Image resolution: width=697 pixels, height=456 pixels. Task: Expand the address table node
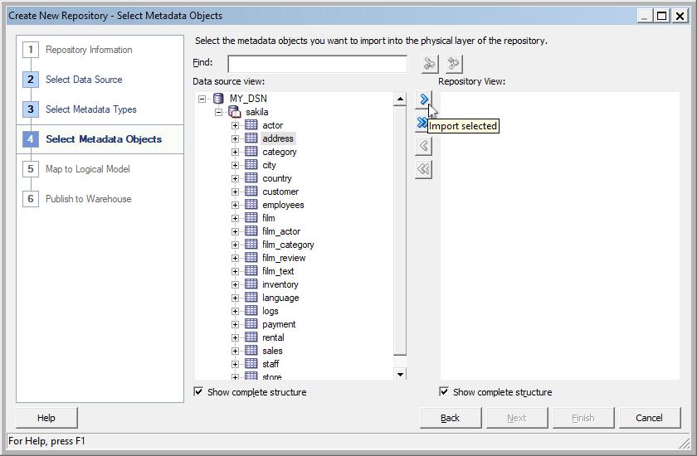[x=235, y=139]
